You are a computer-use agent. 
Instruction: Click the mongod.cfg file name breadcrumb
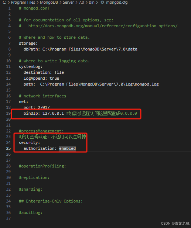(117, 2)
